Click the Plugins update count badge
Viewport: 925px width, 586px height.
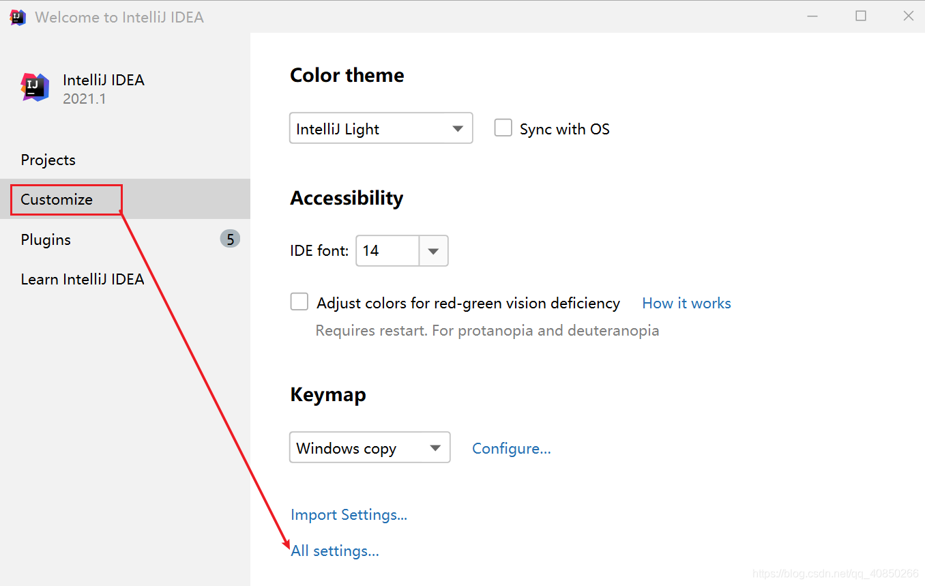(x=230, y=239)
